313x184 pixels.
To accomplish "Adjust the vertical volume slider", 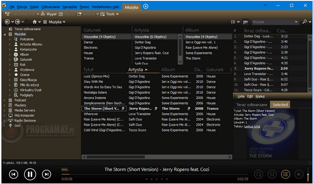I will (x=308, y=174).
